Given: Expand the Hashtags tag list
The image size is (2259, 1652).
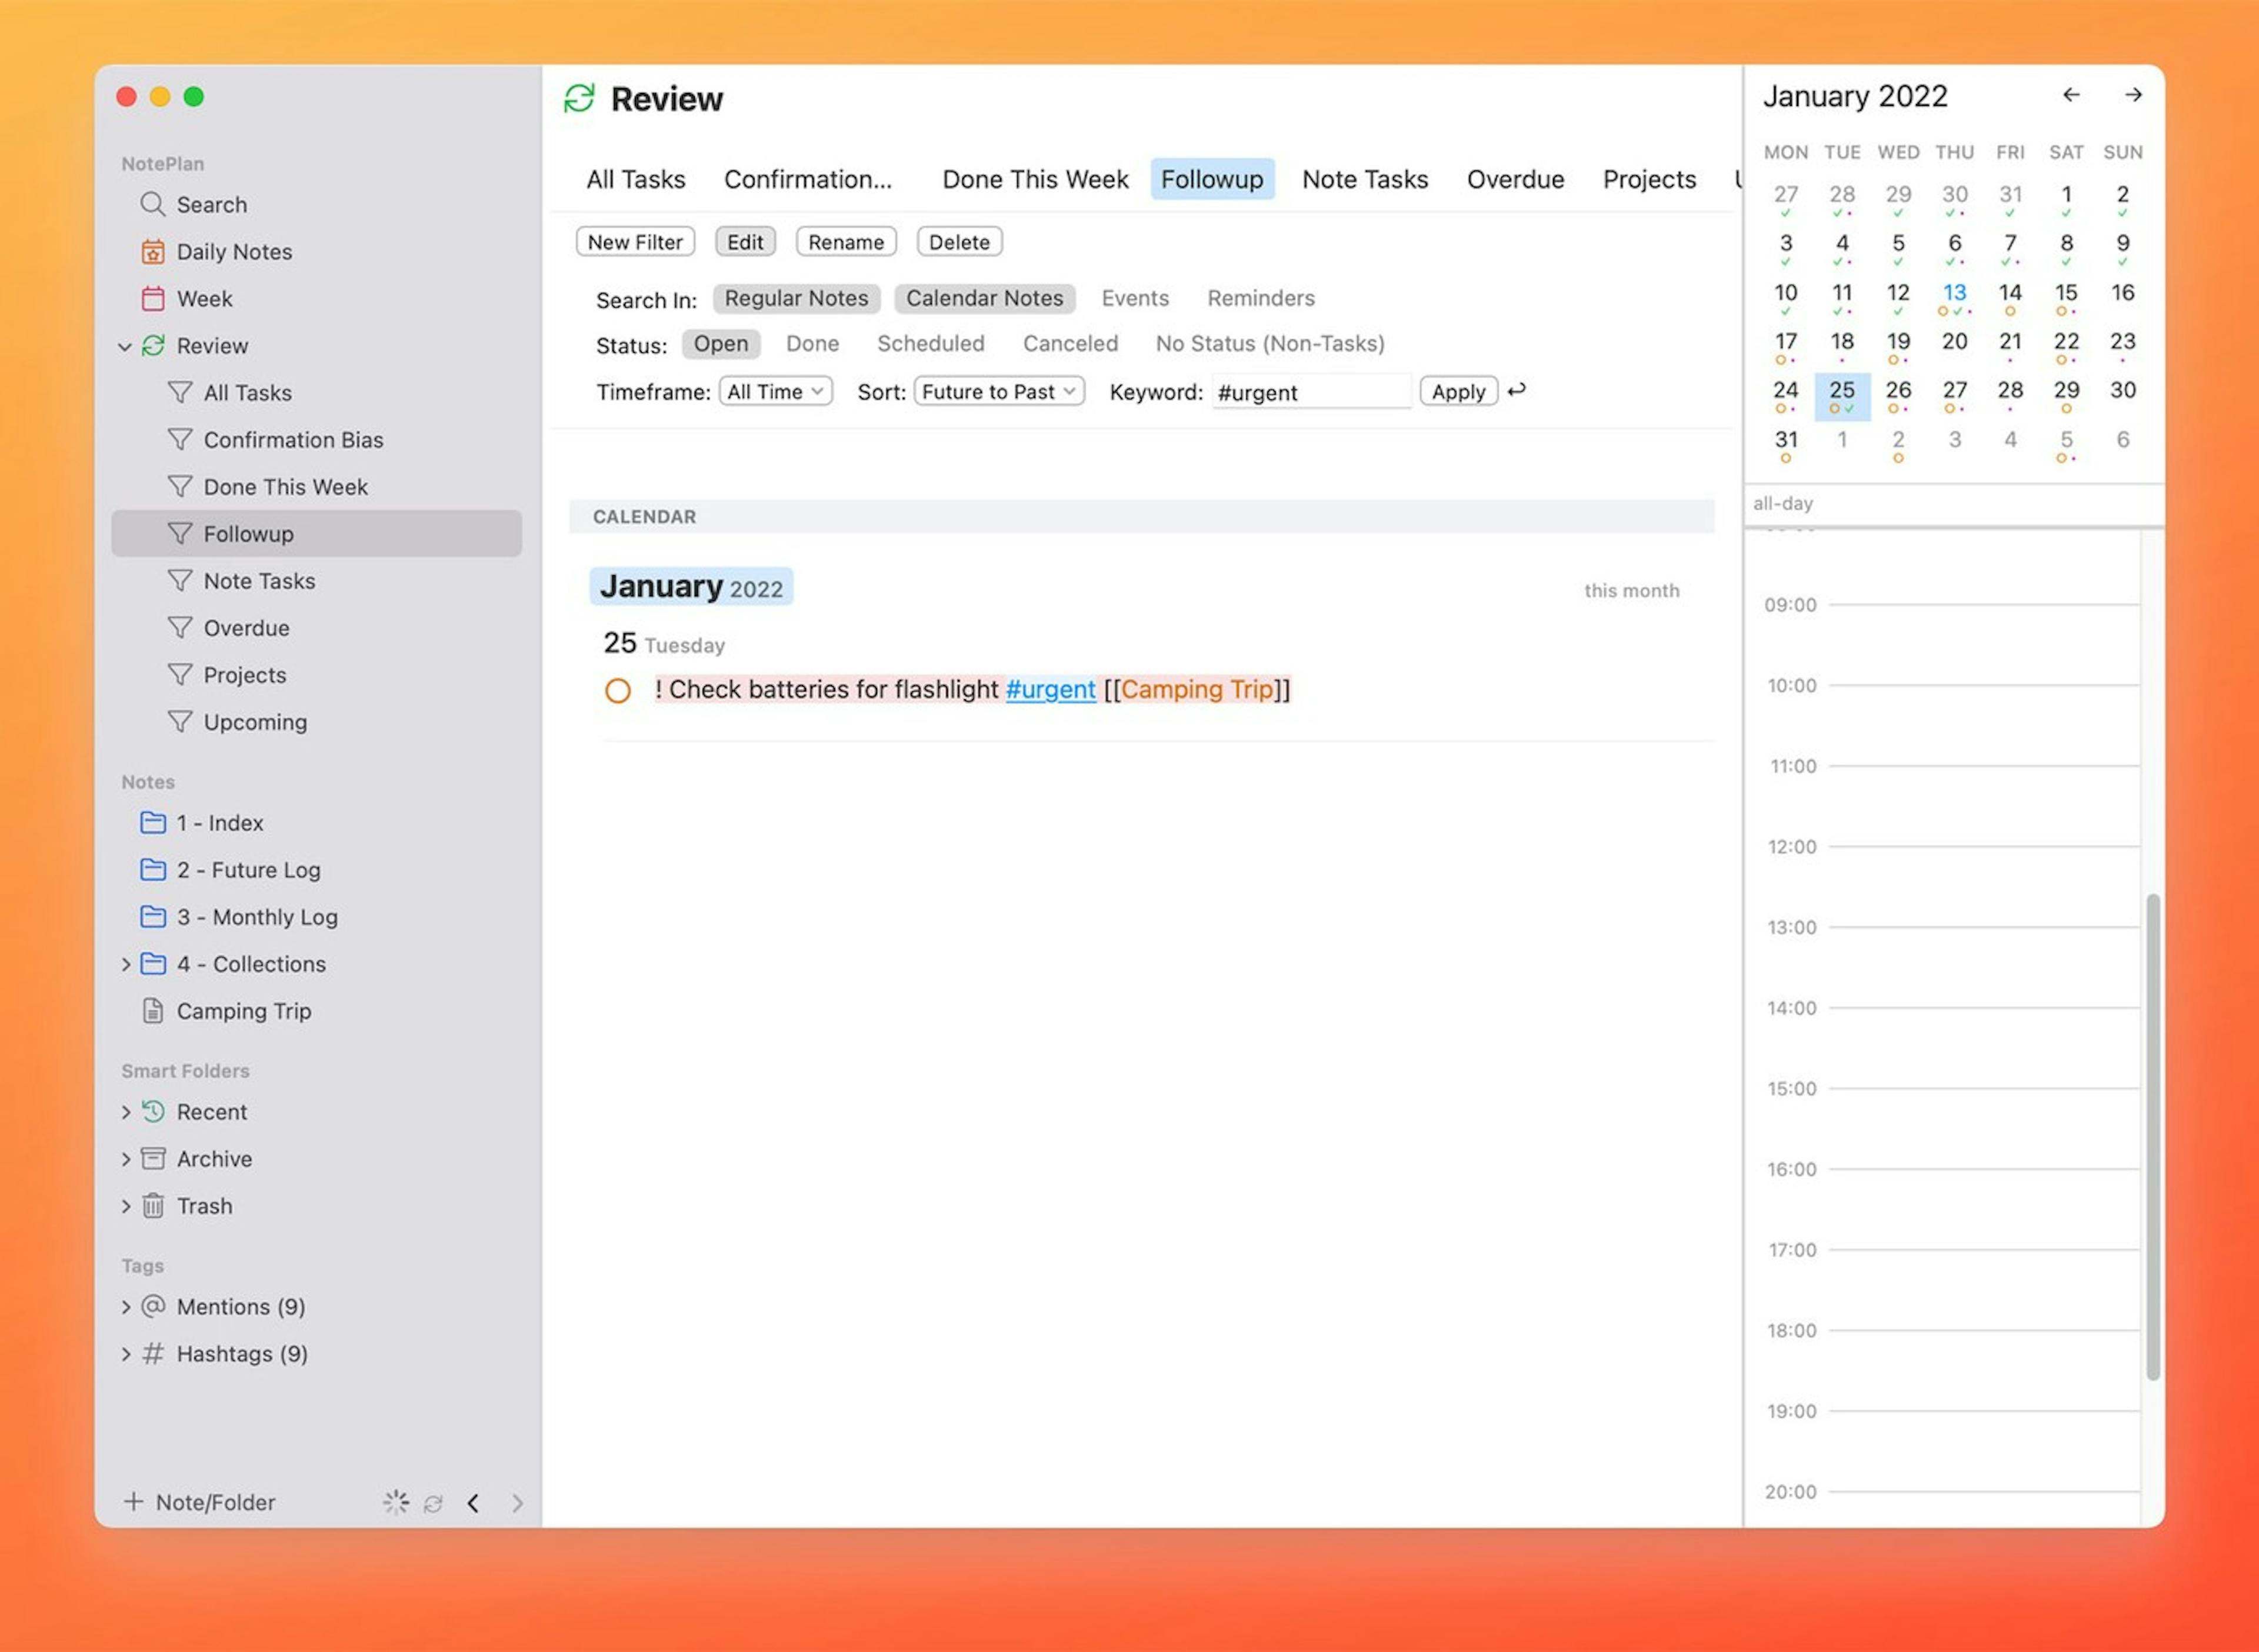Looking at the screenshot, I should 126,1354.
